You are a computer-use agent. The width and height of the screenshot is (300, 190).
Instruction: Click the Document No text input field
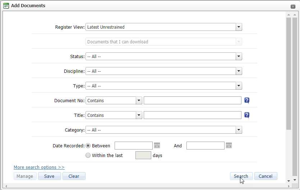point(192,100)
